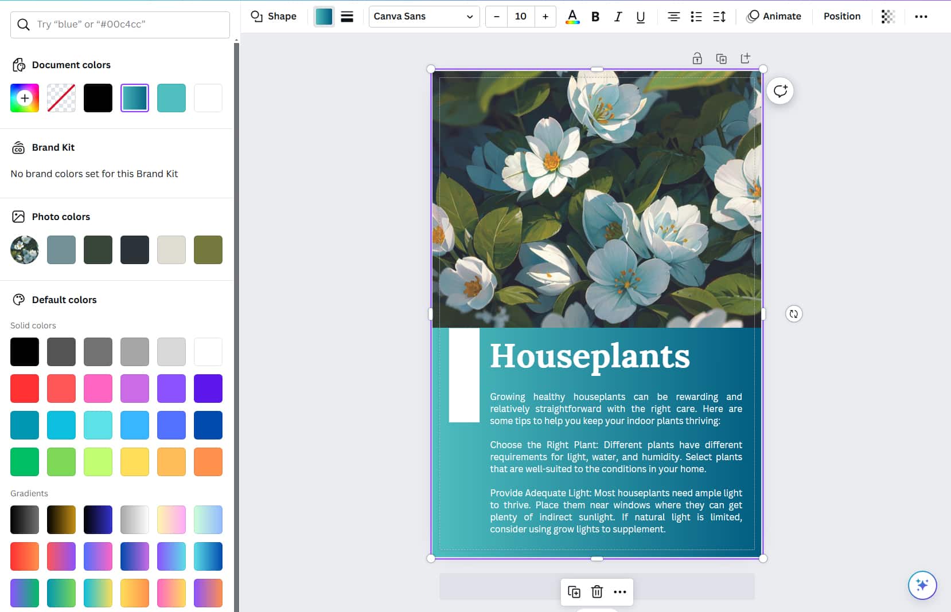This screenshot has width=951, height=612.
Task: Open the transparency checkerboard icon
Action: [888, 17]
